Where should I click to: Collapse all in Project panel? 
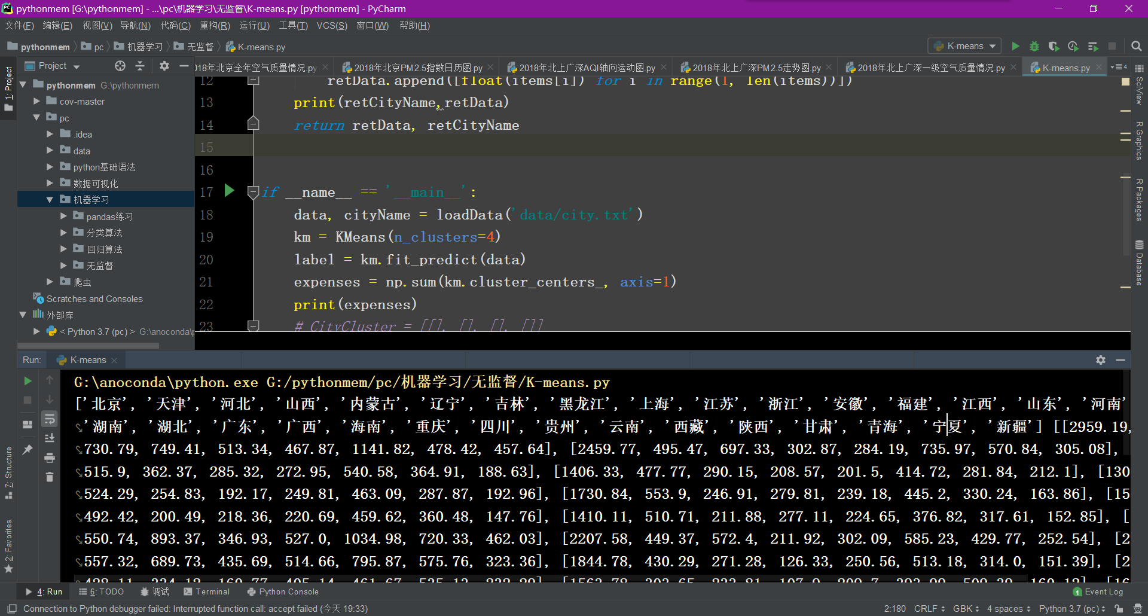(x=140, y=66)
